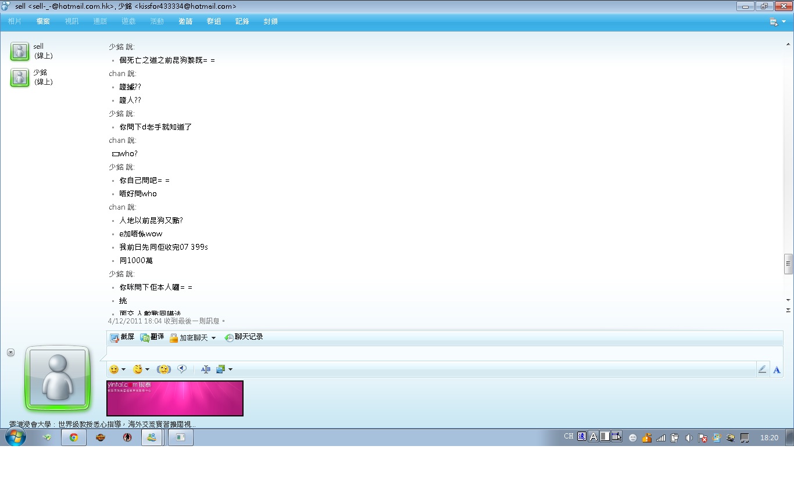Click the 視訊 menu item

71,21
